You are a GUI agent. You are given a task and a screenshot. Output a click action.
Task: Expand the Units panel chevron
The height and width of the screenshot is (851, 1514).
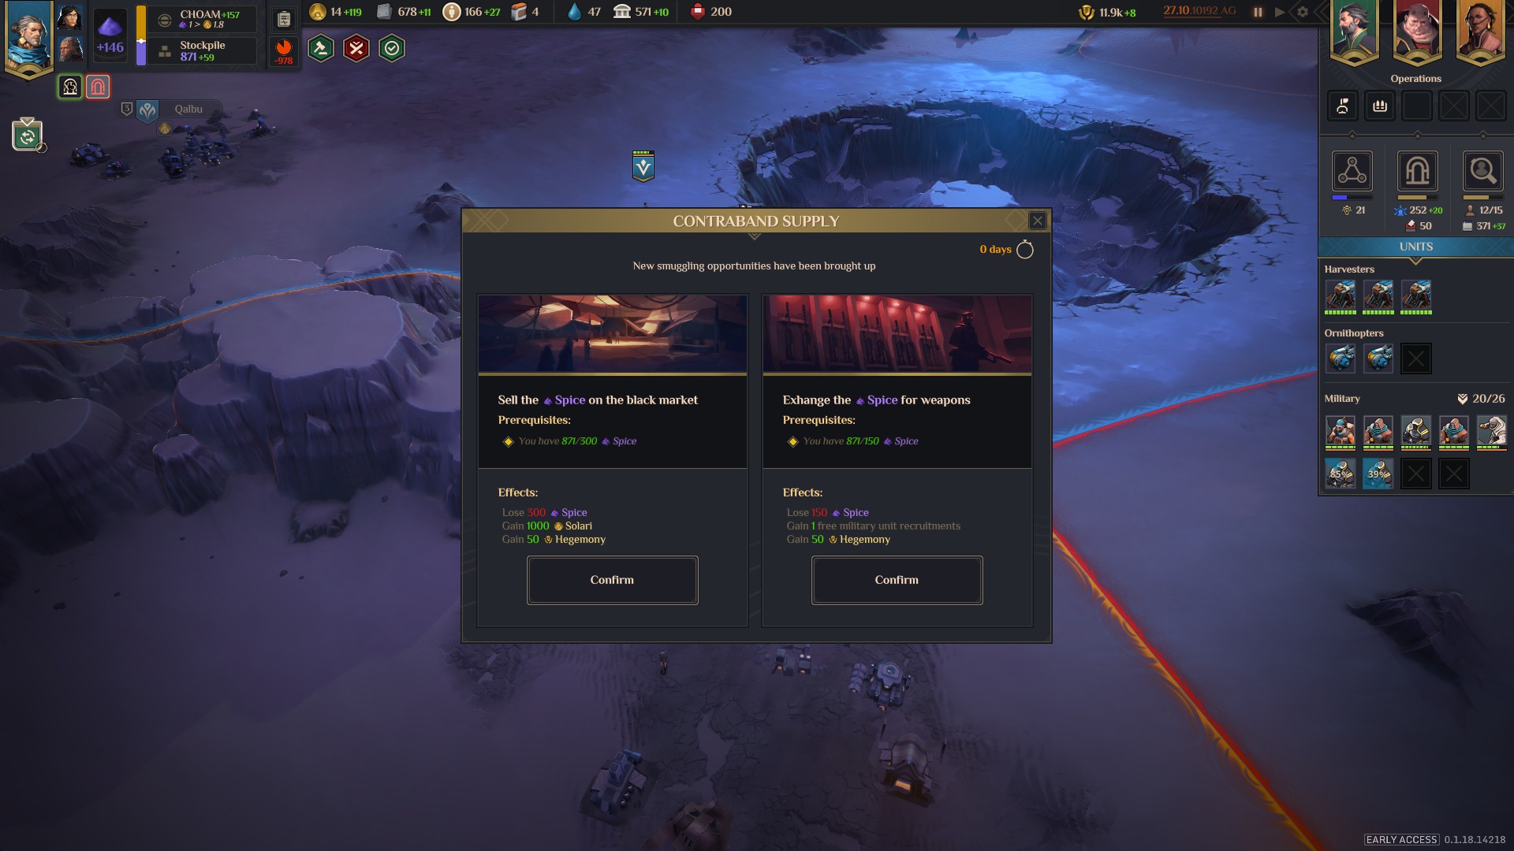point(1415,261)
